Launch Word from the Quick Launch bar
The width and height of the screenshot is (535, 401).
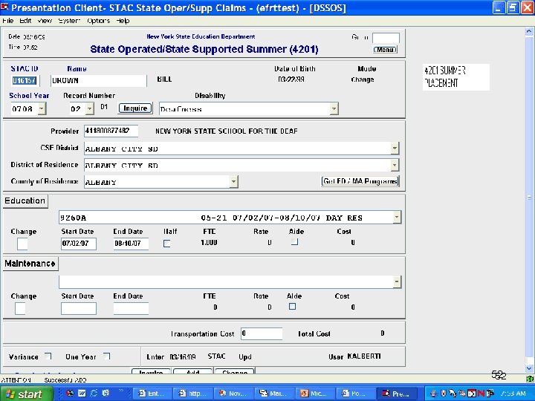(82, 393)
